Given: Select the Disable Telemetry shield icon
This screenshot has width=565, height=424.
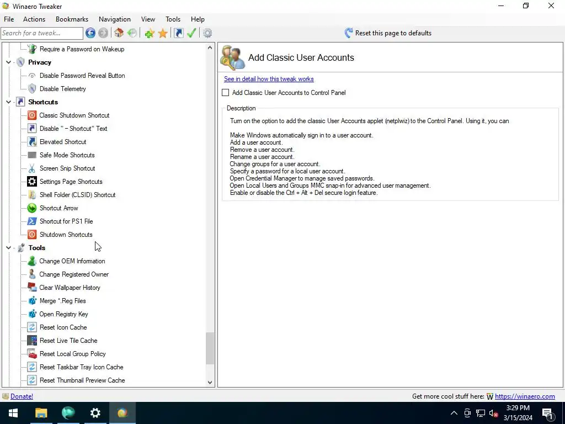Looking at the screenshot, I should 32,89.
